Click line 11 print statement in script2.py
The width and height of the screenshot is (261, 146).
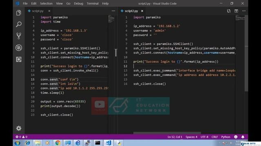coord(176,62)
